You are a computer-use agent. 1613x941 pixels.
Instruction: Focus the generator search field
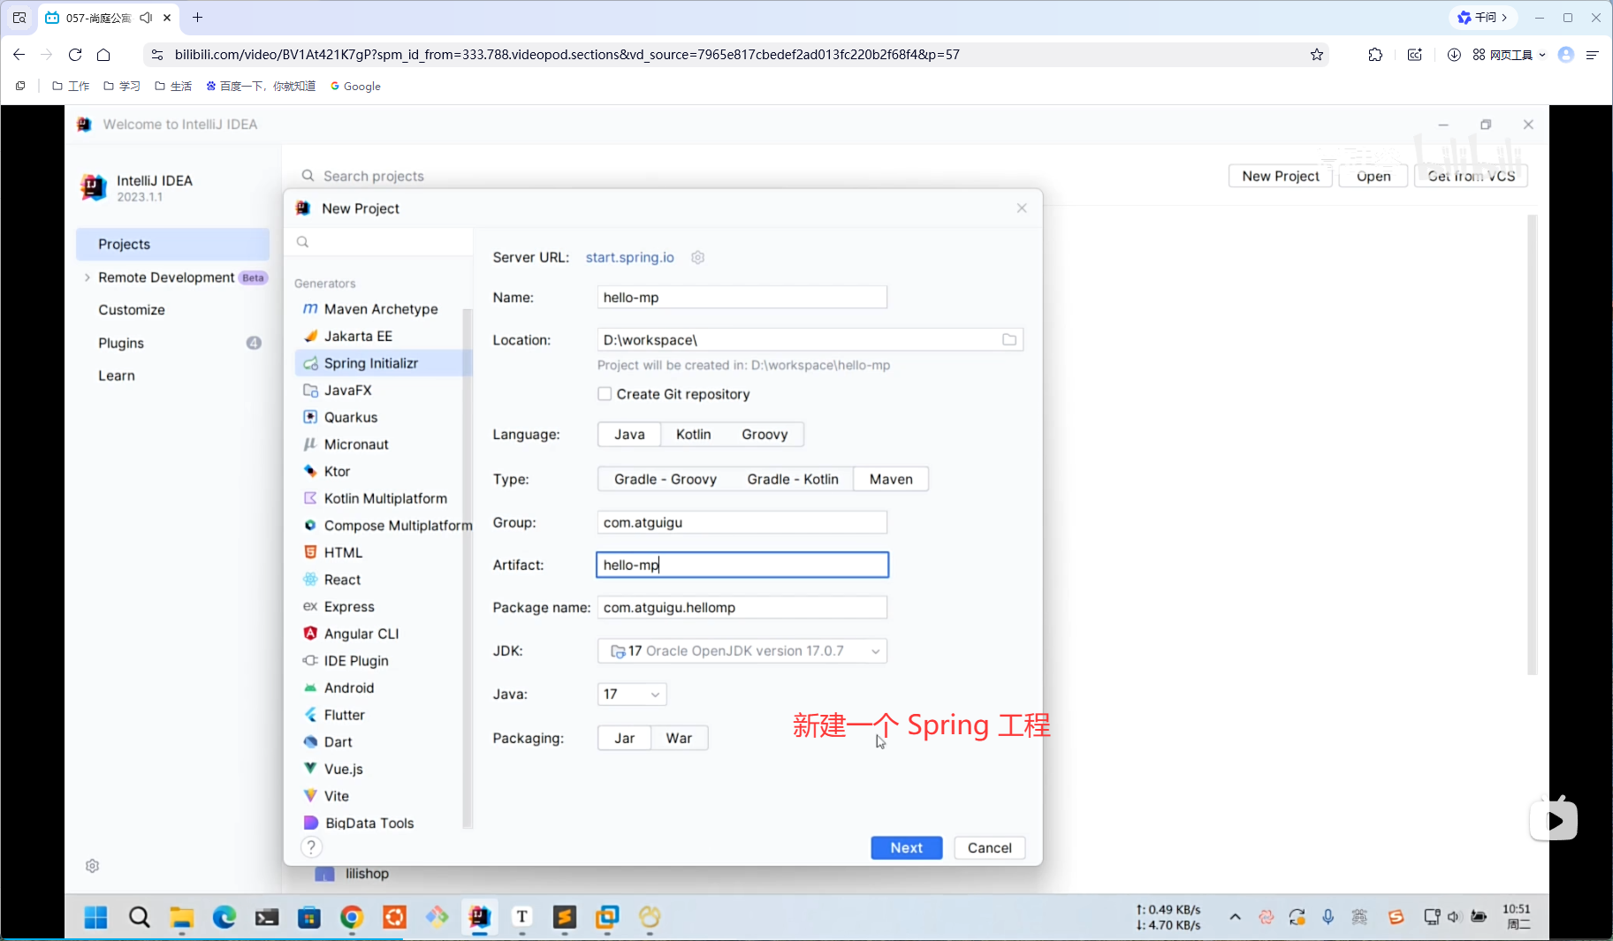(x=380, y=242)
